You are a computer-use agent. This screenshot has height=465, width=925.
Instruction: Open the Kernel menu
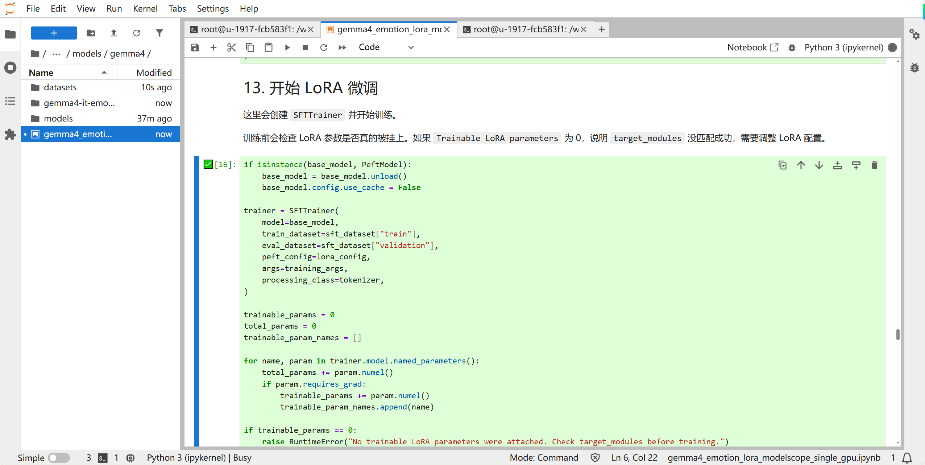[145, 8]
